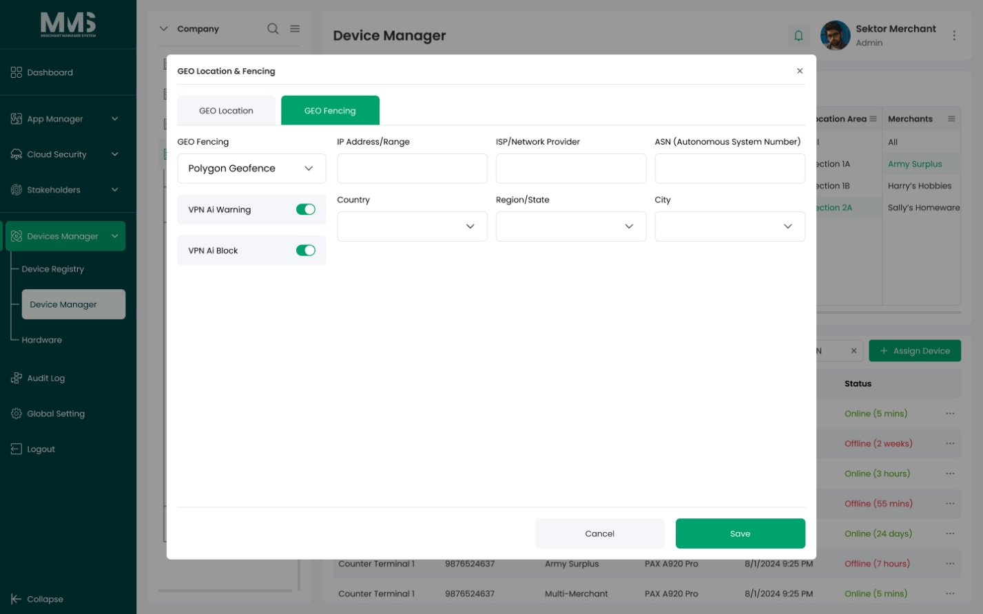
Task: Click the Company panel search icon
Action: pyautogui.click(x=273, y=28)
